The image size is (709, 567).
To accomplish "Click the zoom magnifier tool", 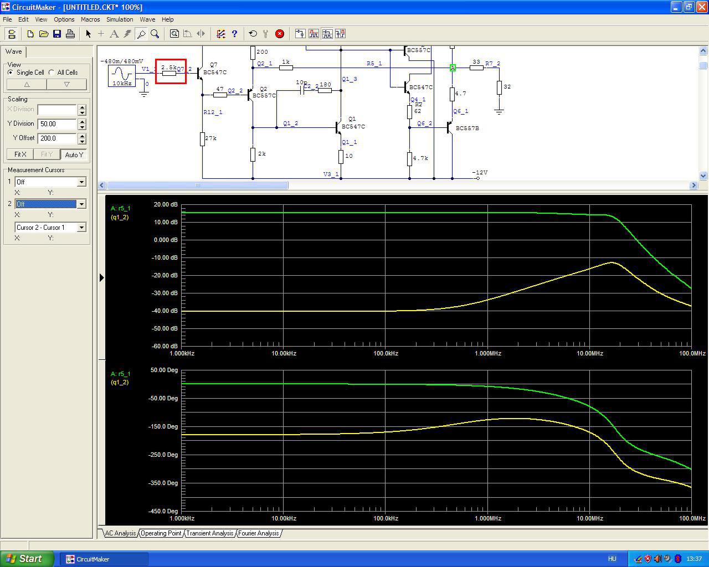I will coord(155,34).
